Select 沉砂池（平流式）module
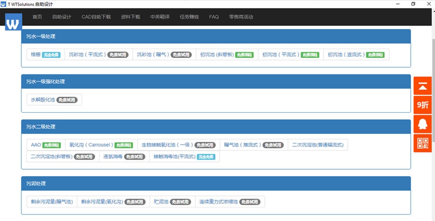The width and height of the screenshot is (435, 221). (x=99, y=55)
